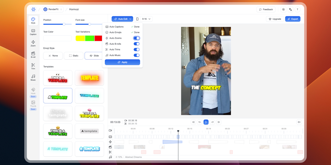Click the Apply button
Viewport: 331px width, 165px height.
[x=123, y=62]
